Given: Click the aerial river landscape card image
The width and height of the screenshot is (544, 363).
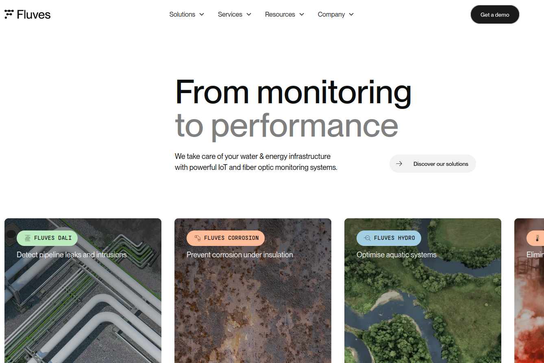Looking at the screenshot, I should (422, 309).
